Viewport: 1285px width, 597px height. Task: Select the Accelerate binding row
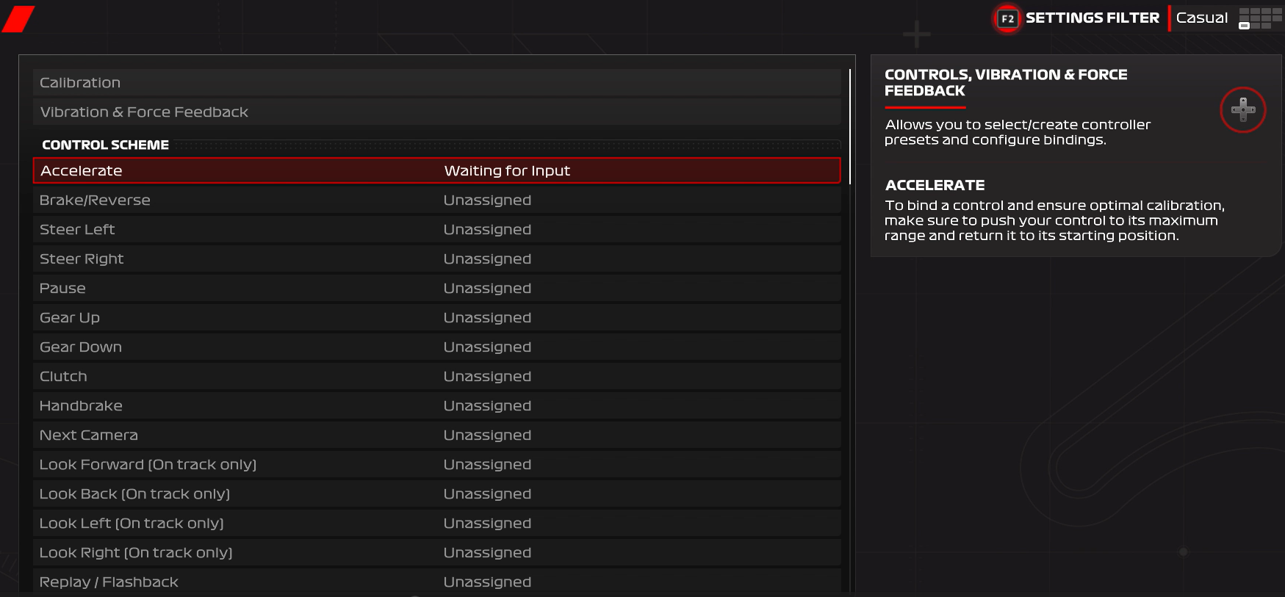point(436,171)
